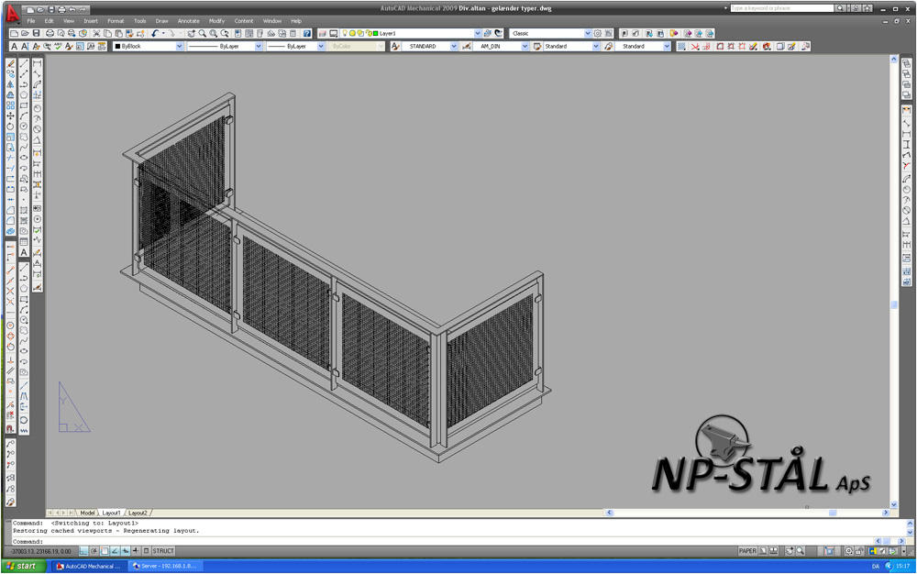This screenshot has height=574, width=917.
Task: Click the New drawing icon in standard toolbar
Action: point(14,33)
